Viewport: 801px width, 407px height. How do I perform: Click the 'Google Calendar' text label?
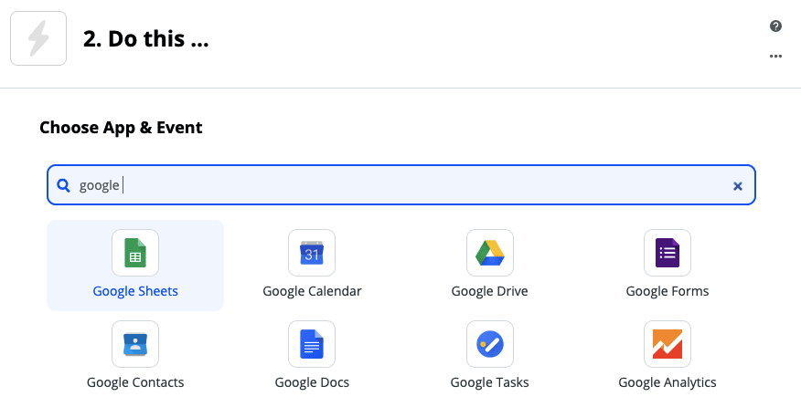click(312, 291)
